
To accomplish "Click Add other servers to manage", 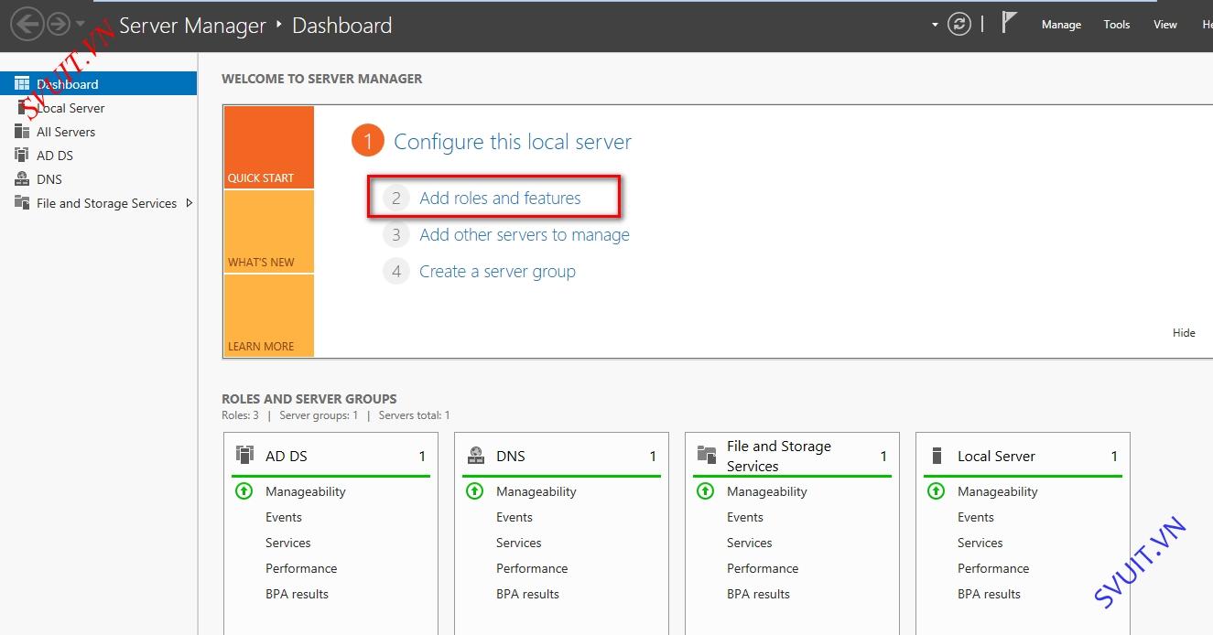I will coord(525,235).
